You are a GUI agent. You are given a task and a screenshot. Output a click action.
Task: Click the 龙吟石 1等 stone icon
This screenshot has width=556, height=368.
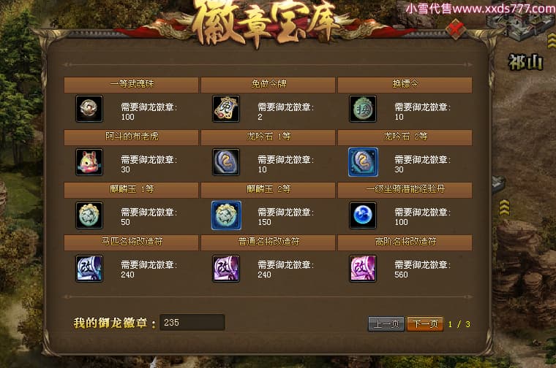226,162
